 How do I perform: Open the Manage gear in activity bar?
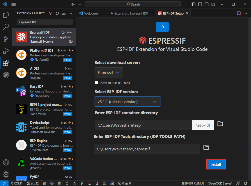(6, 174)
